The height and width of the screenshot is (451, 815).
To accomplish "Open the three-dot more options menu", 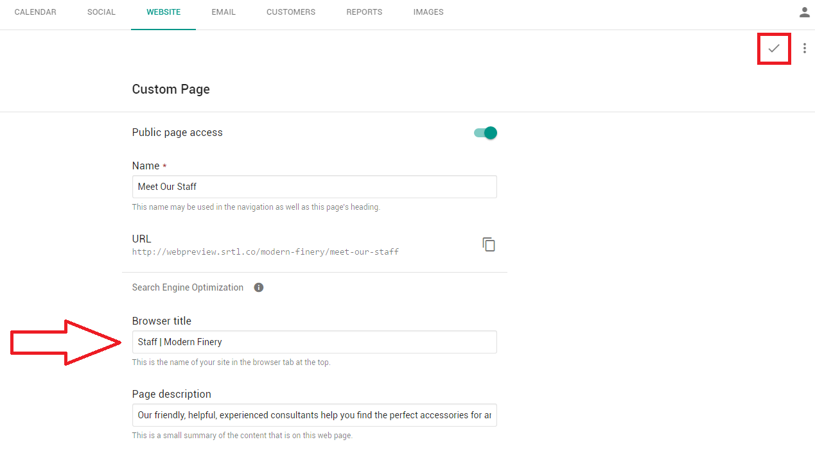I will click(x=805, y=48).
